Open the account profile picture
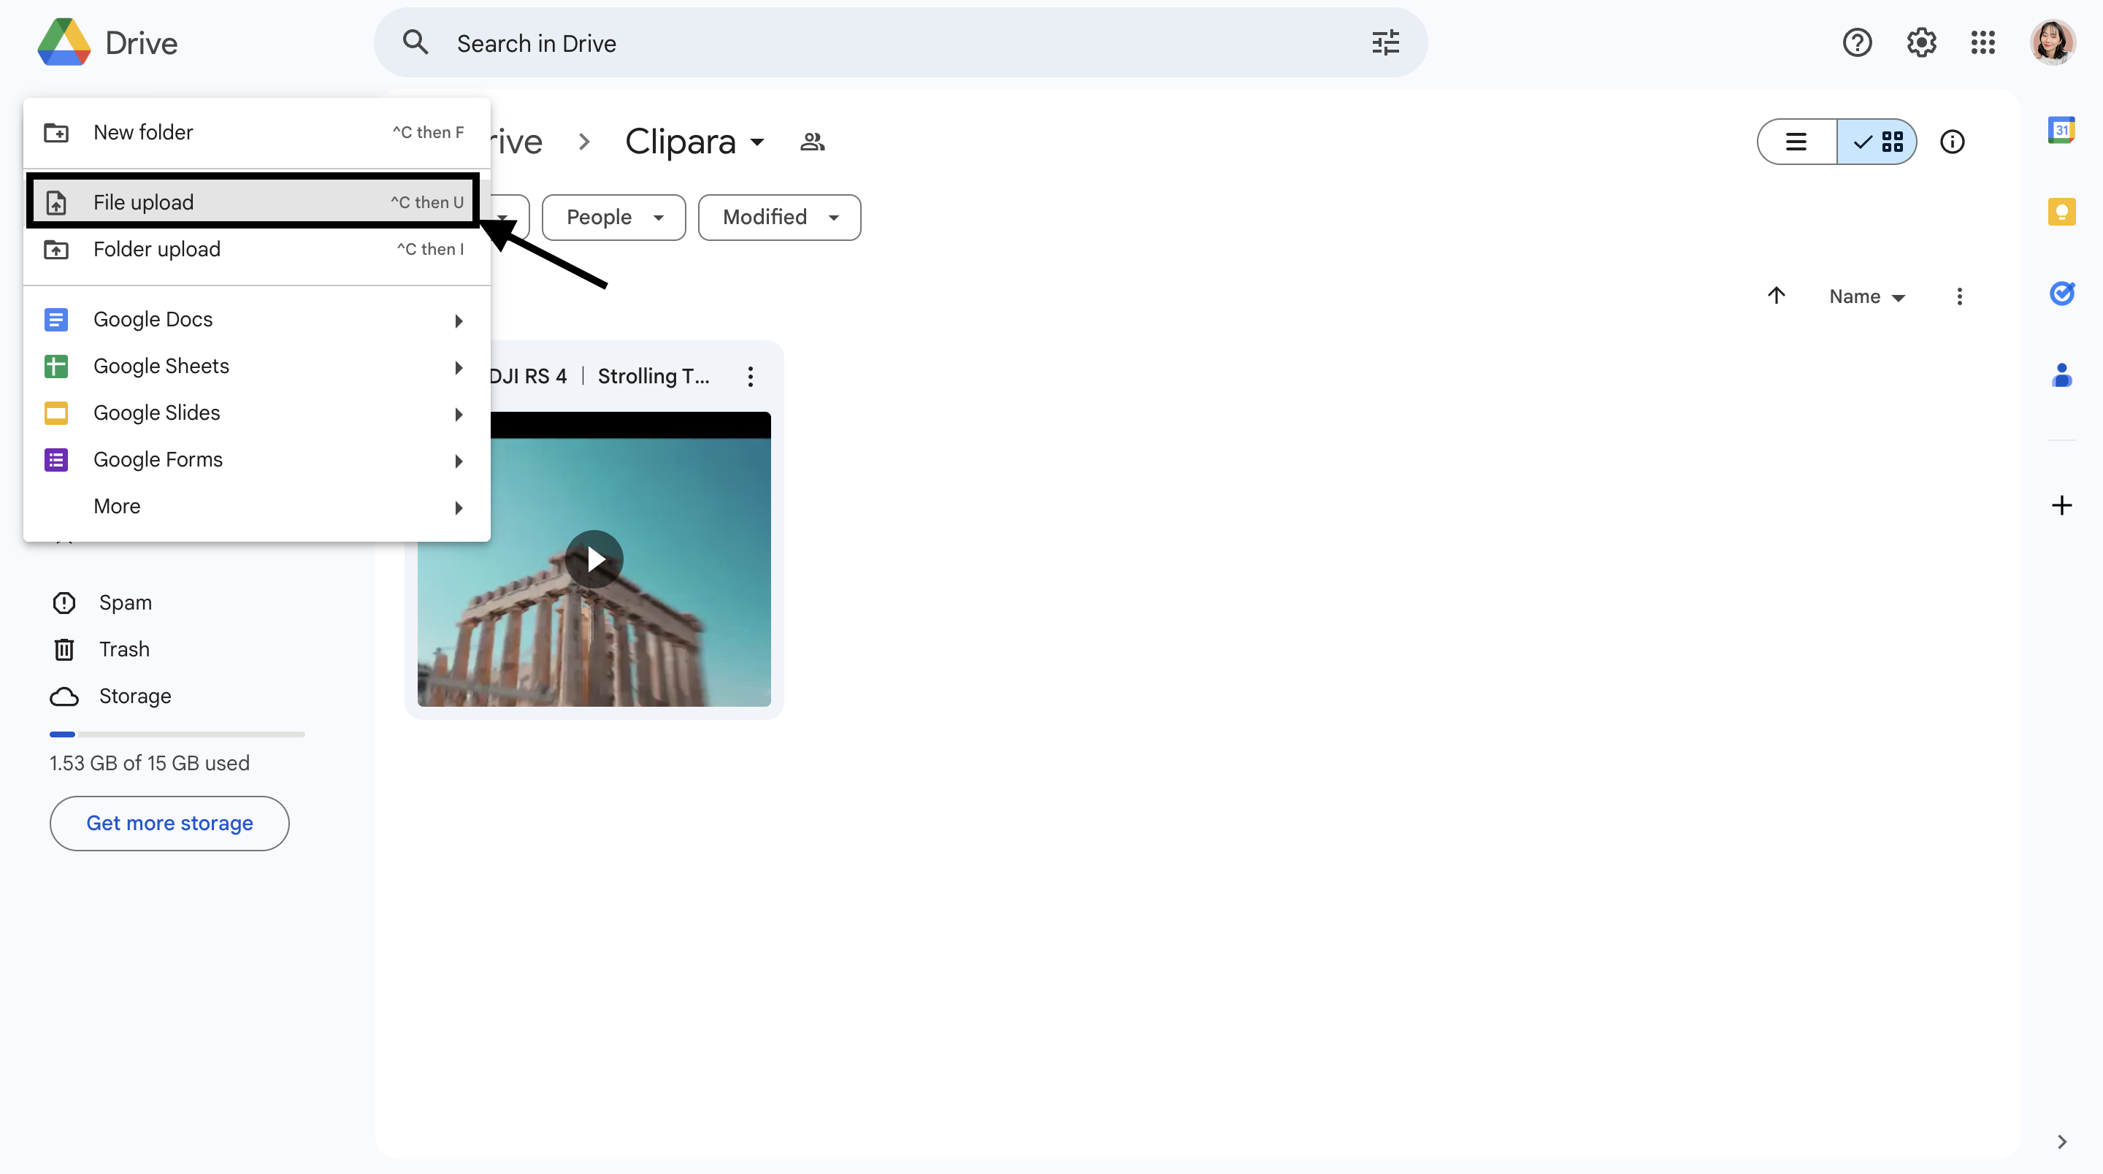 point(2053,42)
